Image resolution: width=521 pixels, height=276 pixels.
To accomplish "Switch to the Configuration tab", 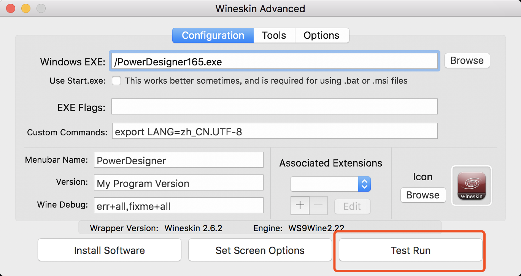I will point(213,35).
